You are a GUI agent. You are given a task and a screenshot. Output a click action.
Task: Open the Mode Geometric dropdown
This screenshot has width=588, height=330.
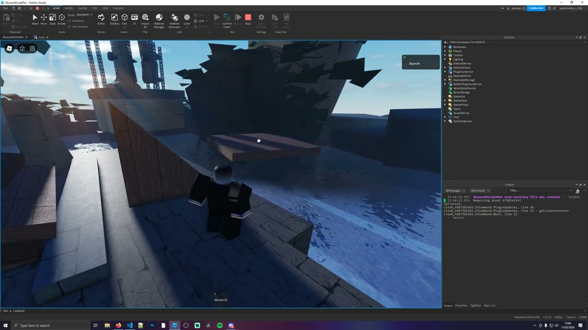point(85,15)
